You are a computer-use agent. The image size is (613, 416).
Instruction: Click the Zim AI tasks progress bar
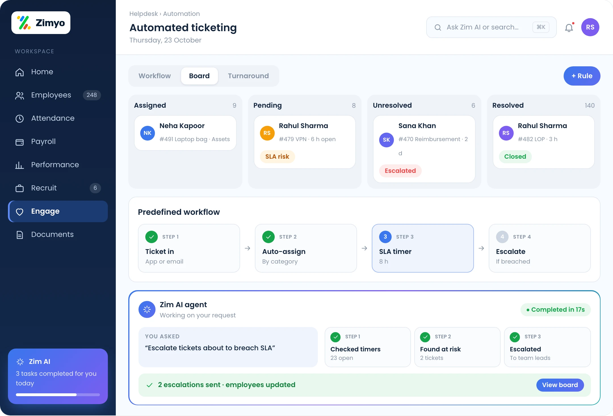58,394
